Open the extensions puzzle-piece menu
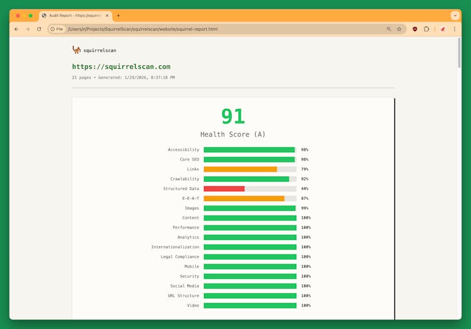This screenshot has height=329, width=471. 426,29
